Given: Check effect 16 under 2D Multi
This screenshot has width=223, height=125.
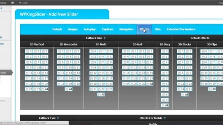Looking at the screenshot, I should click(x=100, y=78).
